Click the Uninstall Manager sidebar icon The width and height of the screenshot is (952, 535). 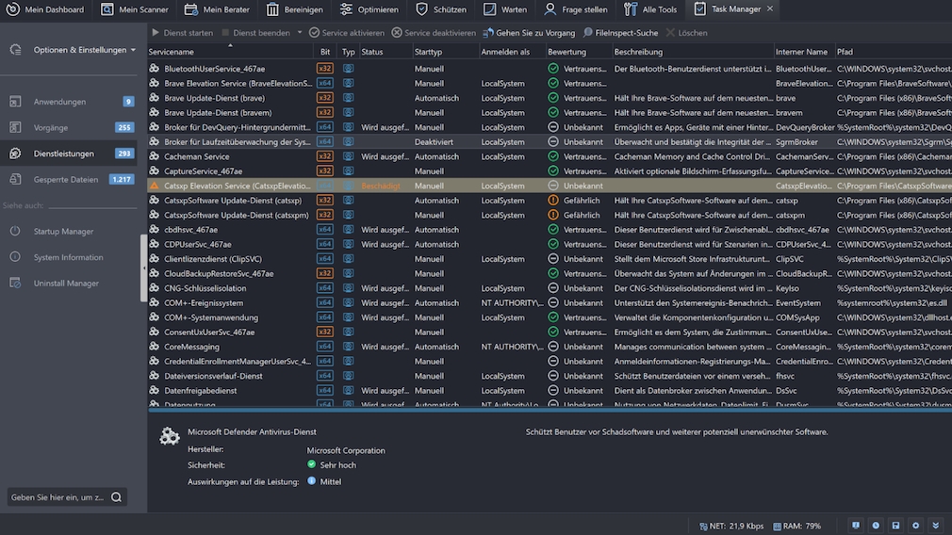point(15,283)
